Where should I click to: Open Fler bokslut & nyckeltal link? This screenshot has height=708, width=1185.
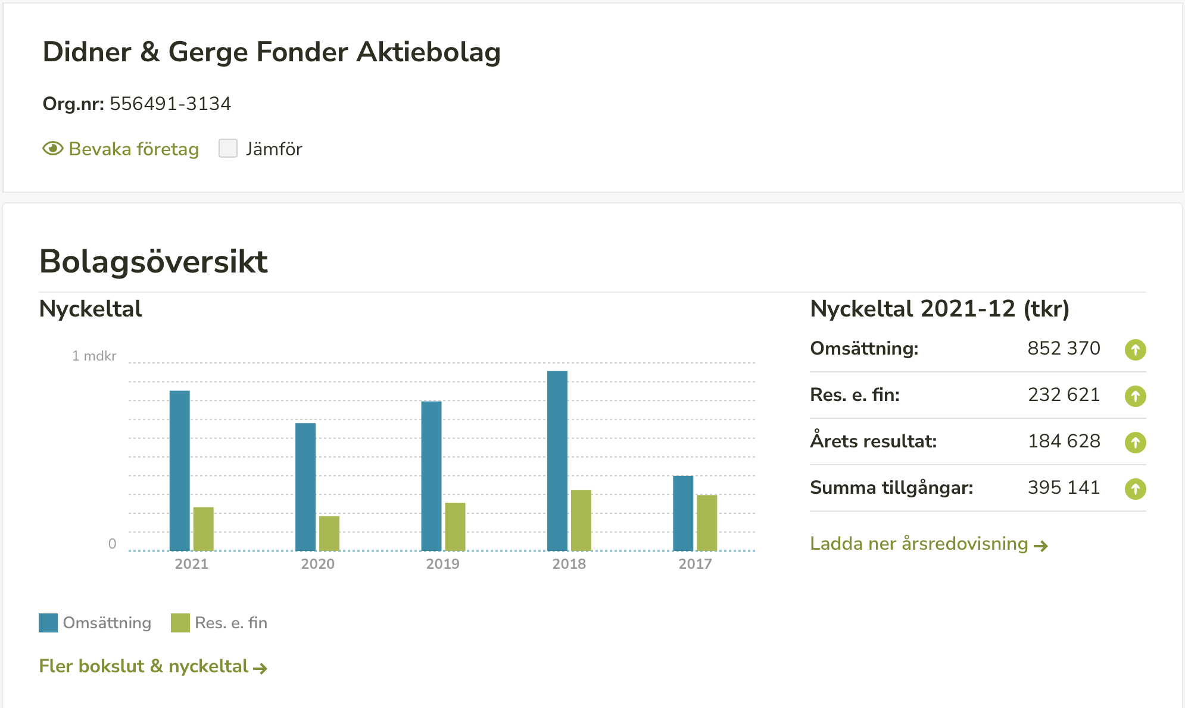click(144, 666)
